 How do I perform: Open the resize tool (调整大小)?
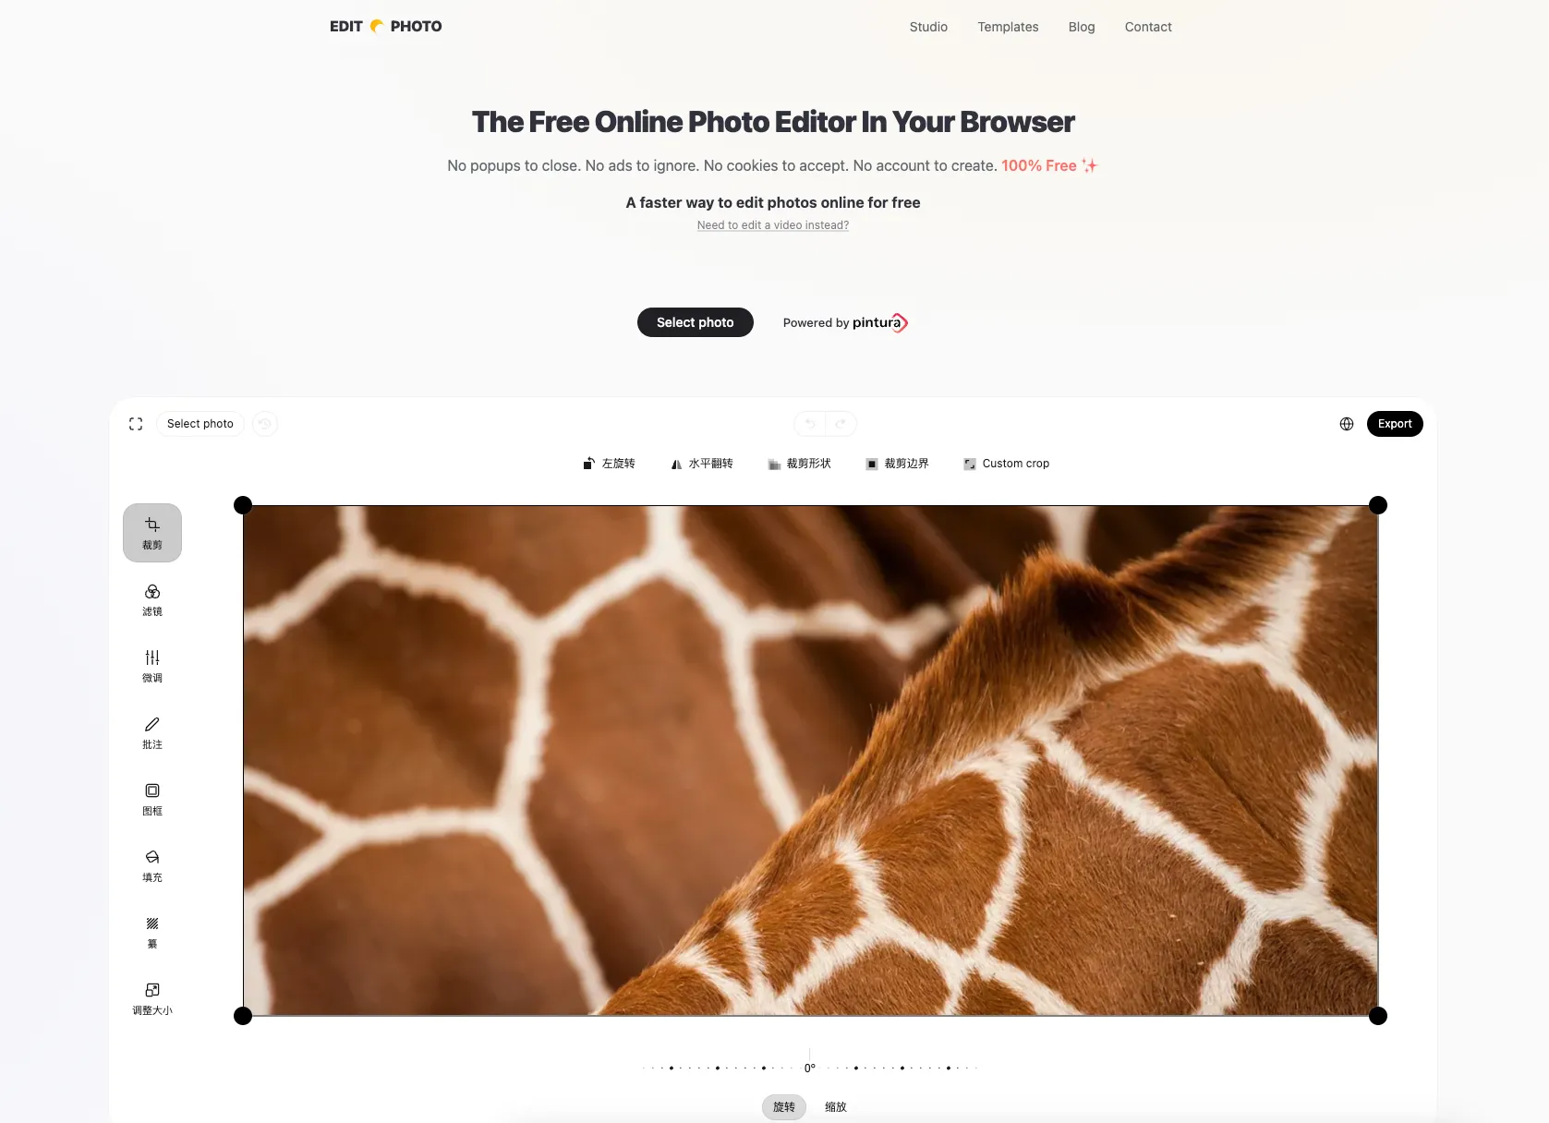tap(152, 998)
